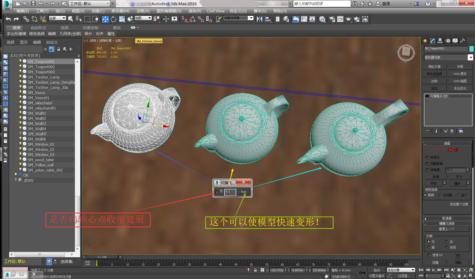Open the Civil View menu
The image size is (475, 279).
pos(216,11)
